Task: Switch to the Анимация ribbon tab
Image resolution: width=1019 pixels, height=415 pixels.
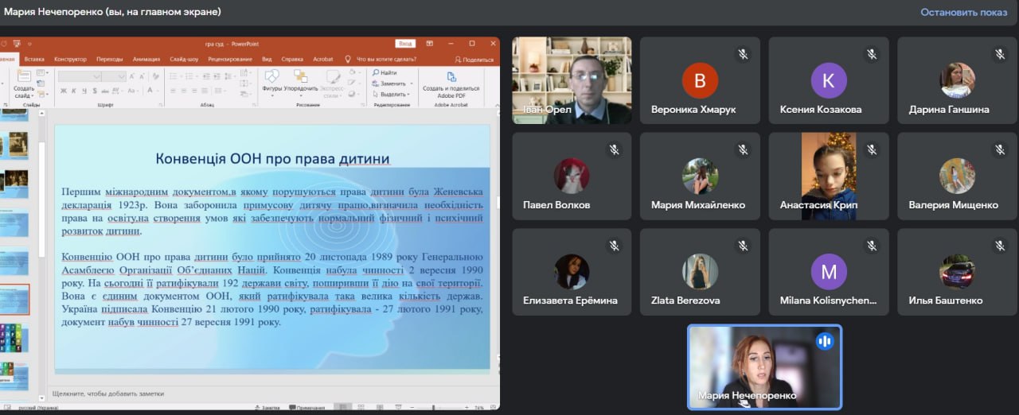Action: (146, 60)
